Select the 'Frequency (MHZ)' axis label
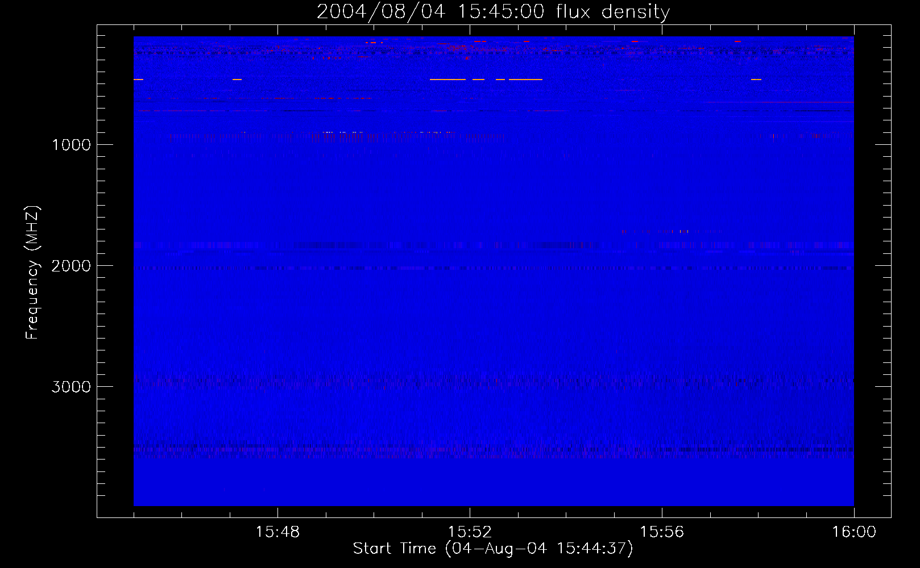Screen dimensions: 920x568 pyautogui.click(x=32, y=273)
